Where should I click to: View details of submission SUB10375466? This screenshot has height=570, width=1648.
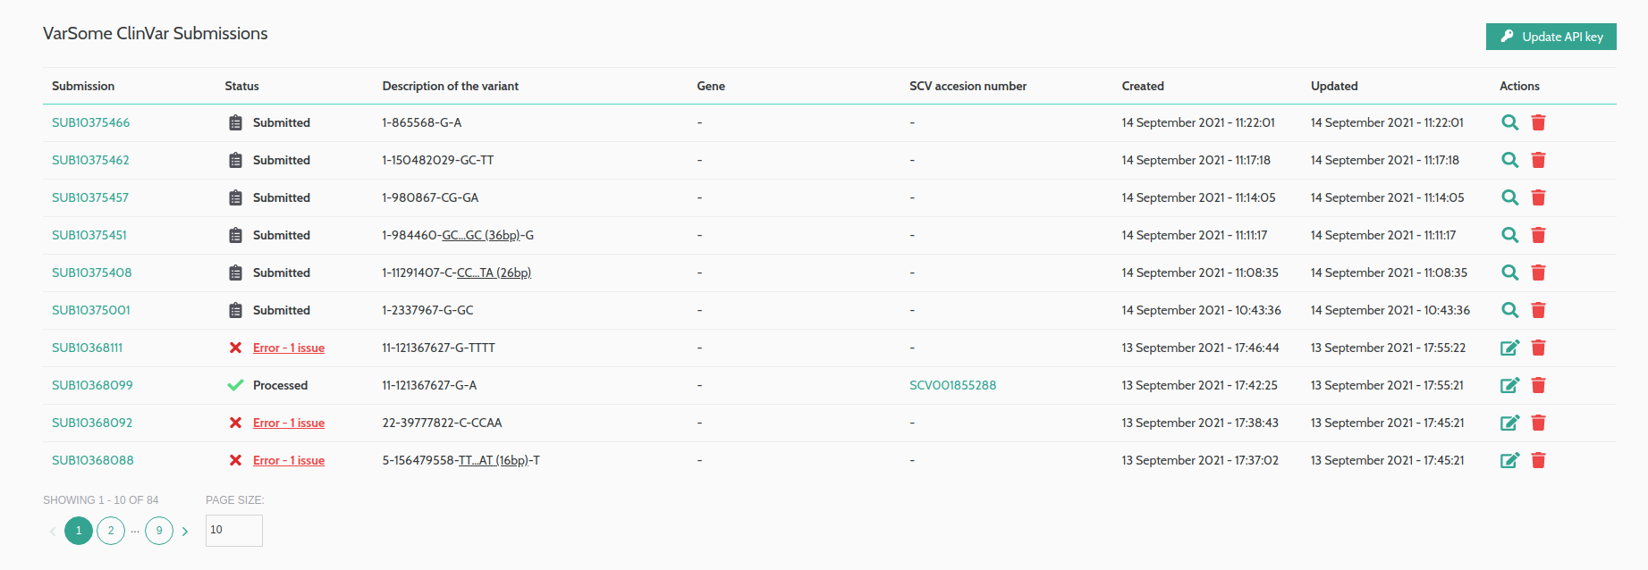pos(1509,122)
